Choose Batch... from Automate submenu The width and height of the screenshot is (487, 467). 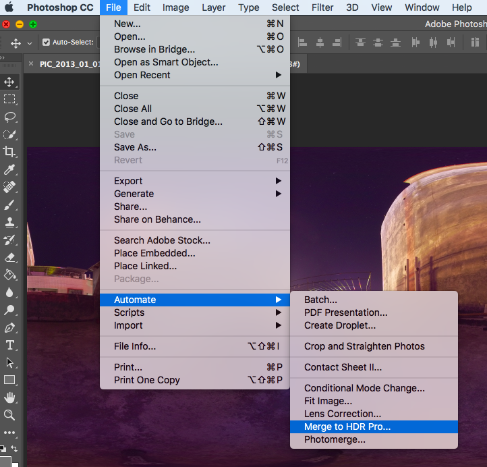(x=374, y=300)
